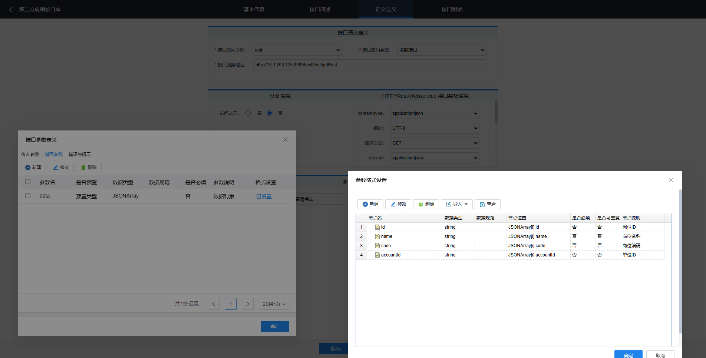Expand the content-type dropdown

click(435, 113)
